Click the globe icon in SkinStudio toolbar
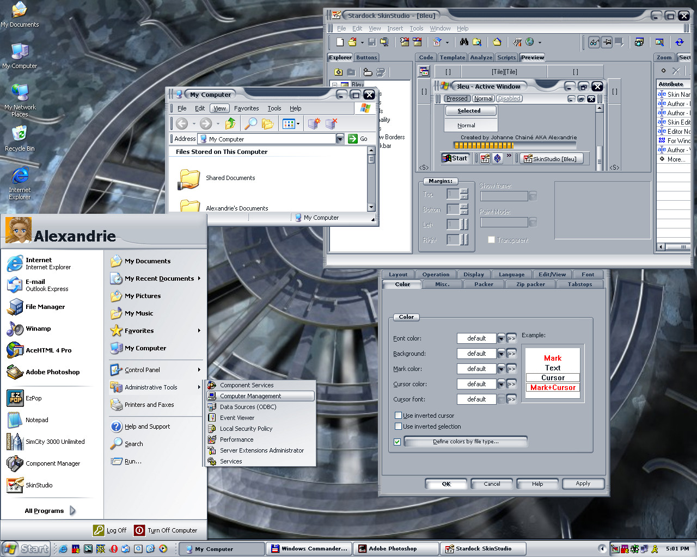 click(x=530, y=42)
